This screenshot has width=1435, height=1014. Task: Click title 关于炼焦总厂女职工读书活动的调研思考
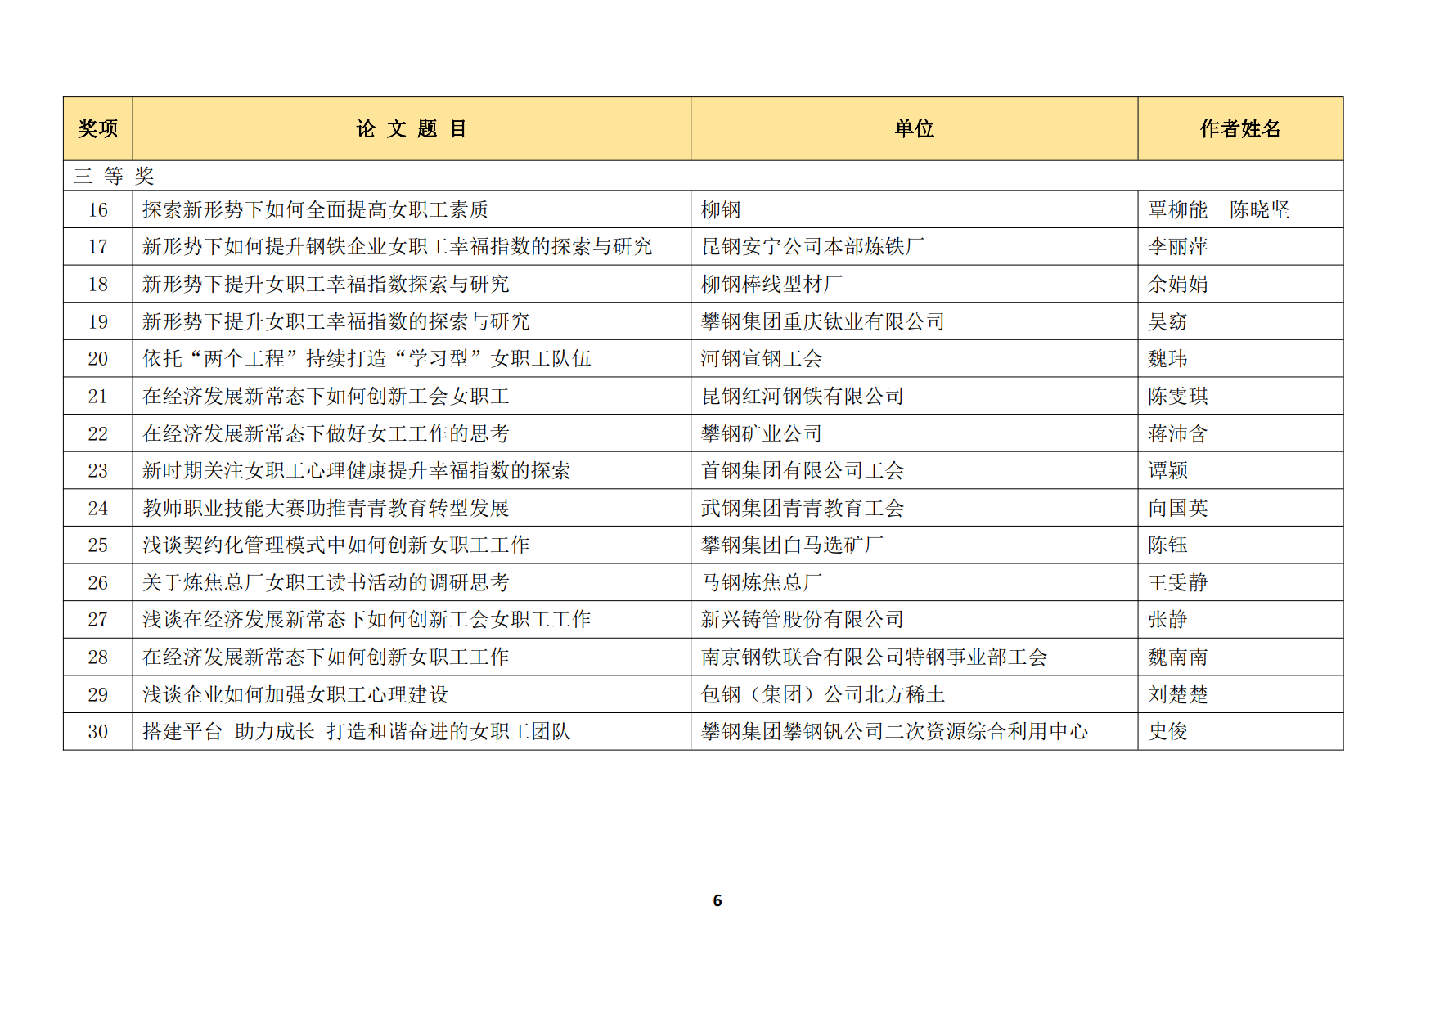[326, 583]
